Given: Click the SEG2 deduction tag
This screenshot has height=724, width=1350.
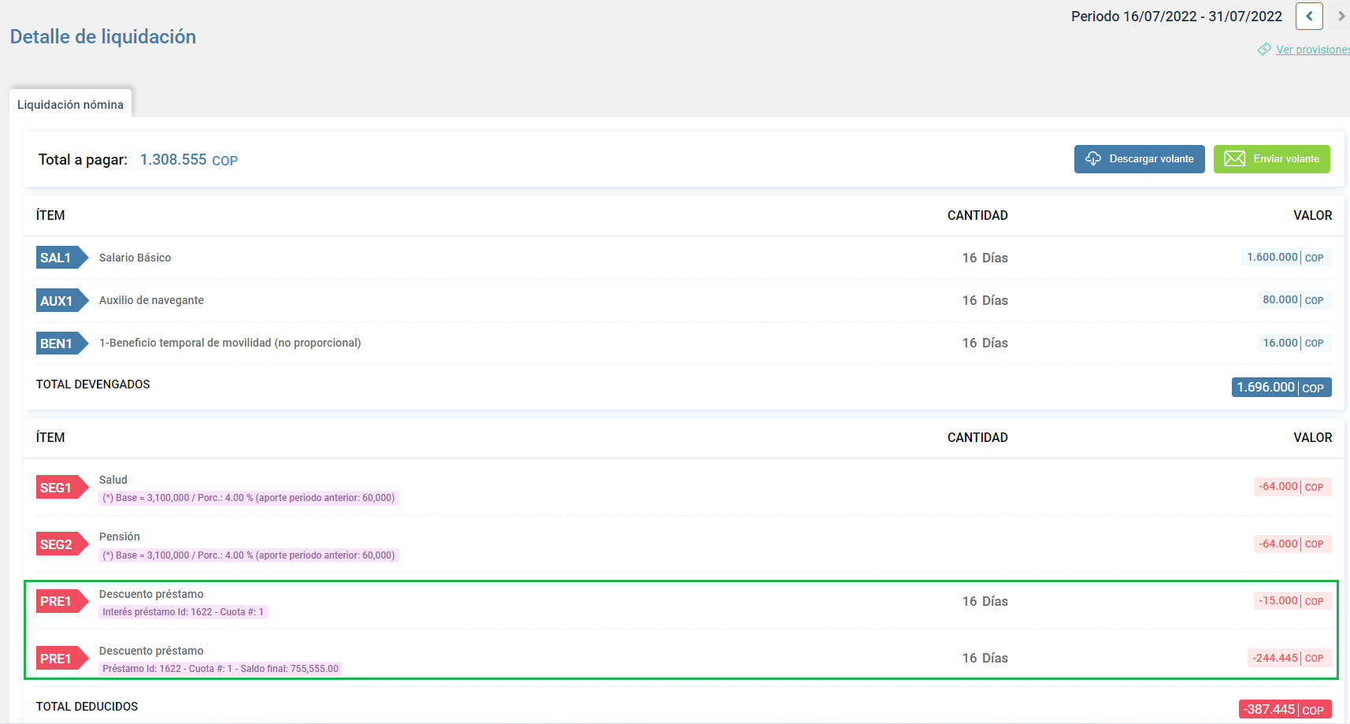Looking at the screenshot, I should click(62, 544).
